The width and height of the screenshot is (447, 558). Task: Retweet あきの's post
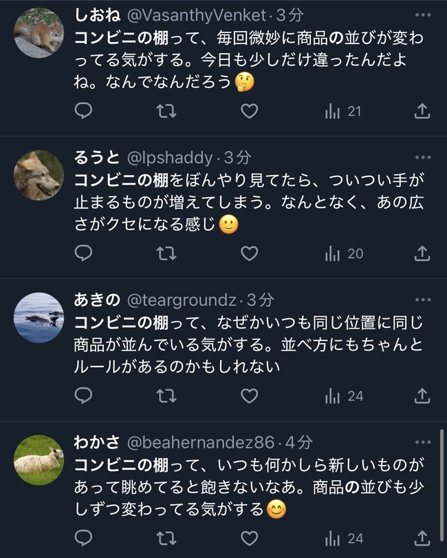166,395
